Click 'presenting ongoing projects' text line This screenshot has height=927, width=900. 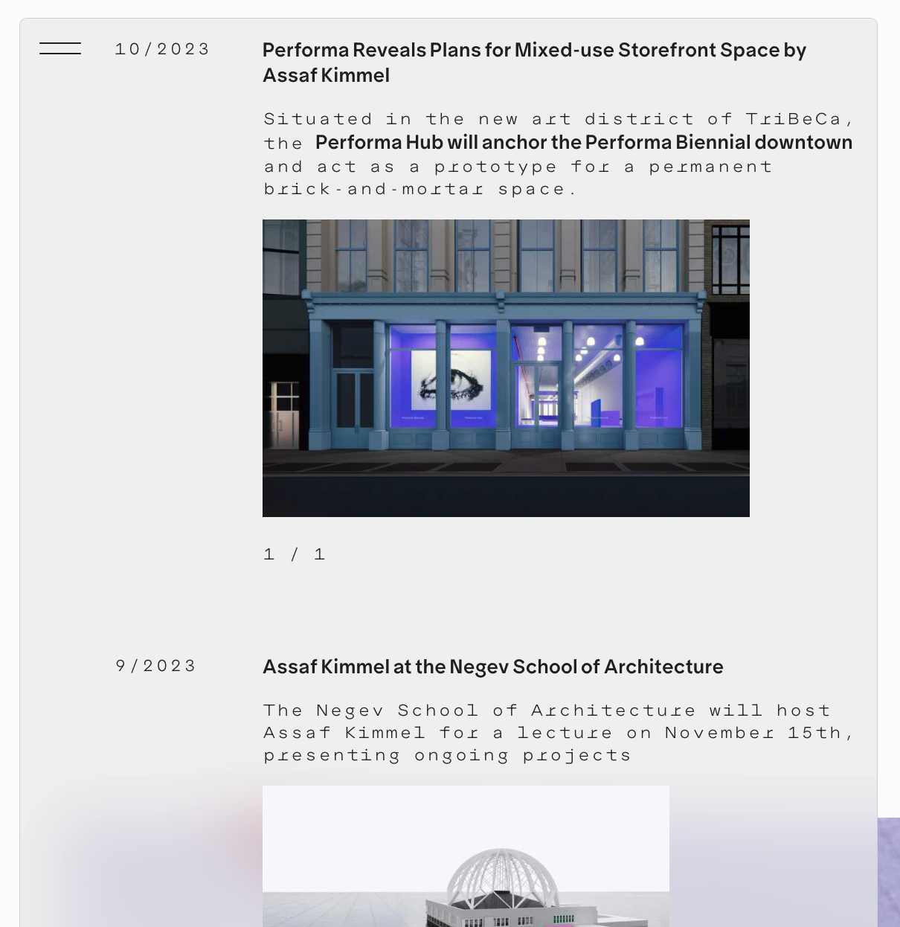pyautogui.click(x=447, y=755)
